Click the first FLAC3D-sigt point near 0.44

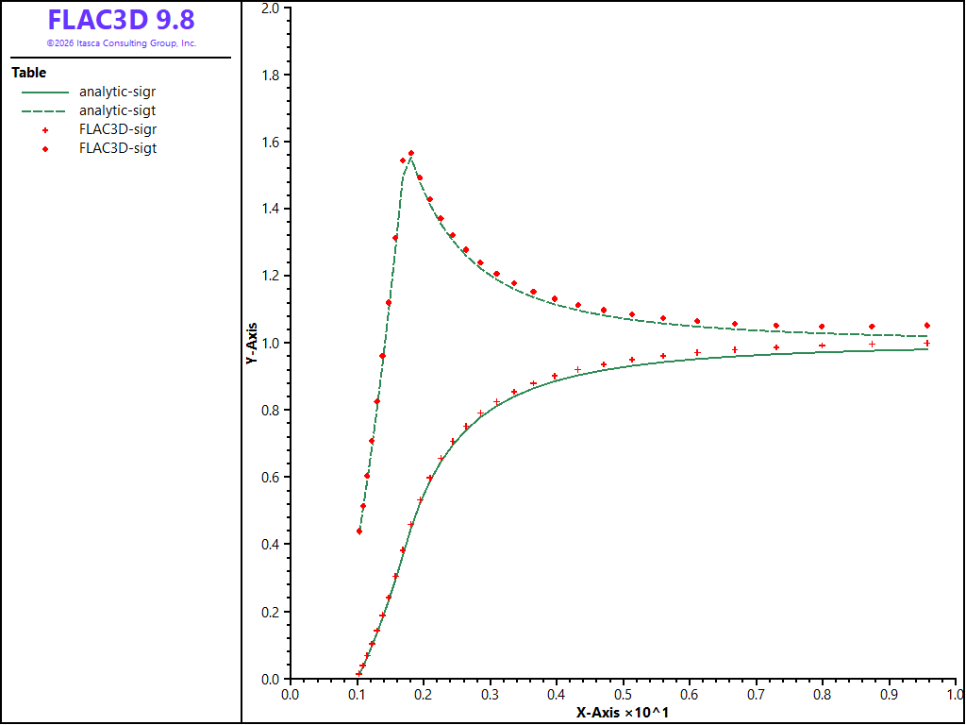359,531
